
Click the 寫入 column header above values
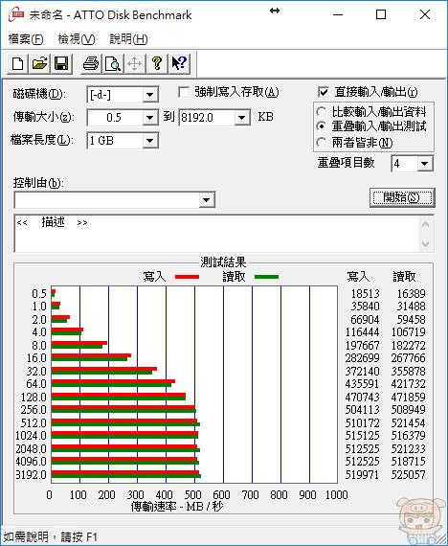pos(358,277)
